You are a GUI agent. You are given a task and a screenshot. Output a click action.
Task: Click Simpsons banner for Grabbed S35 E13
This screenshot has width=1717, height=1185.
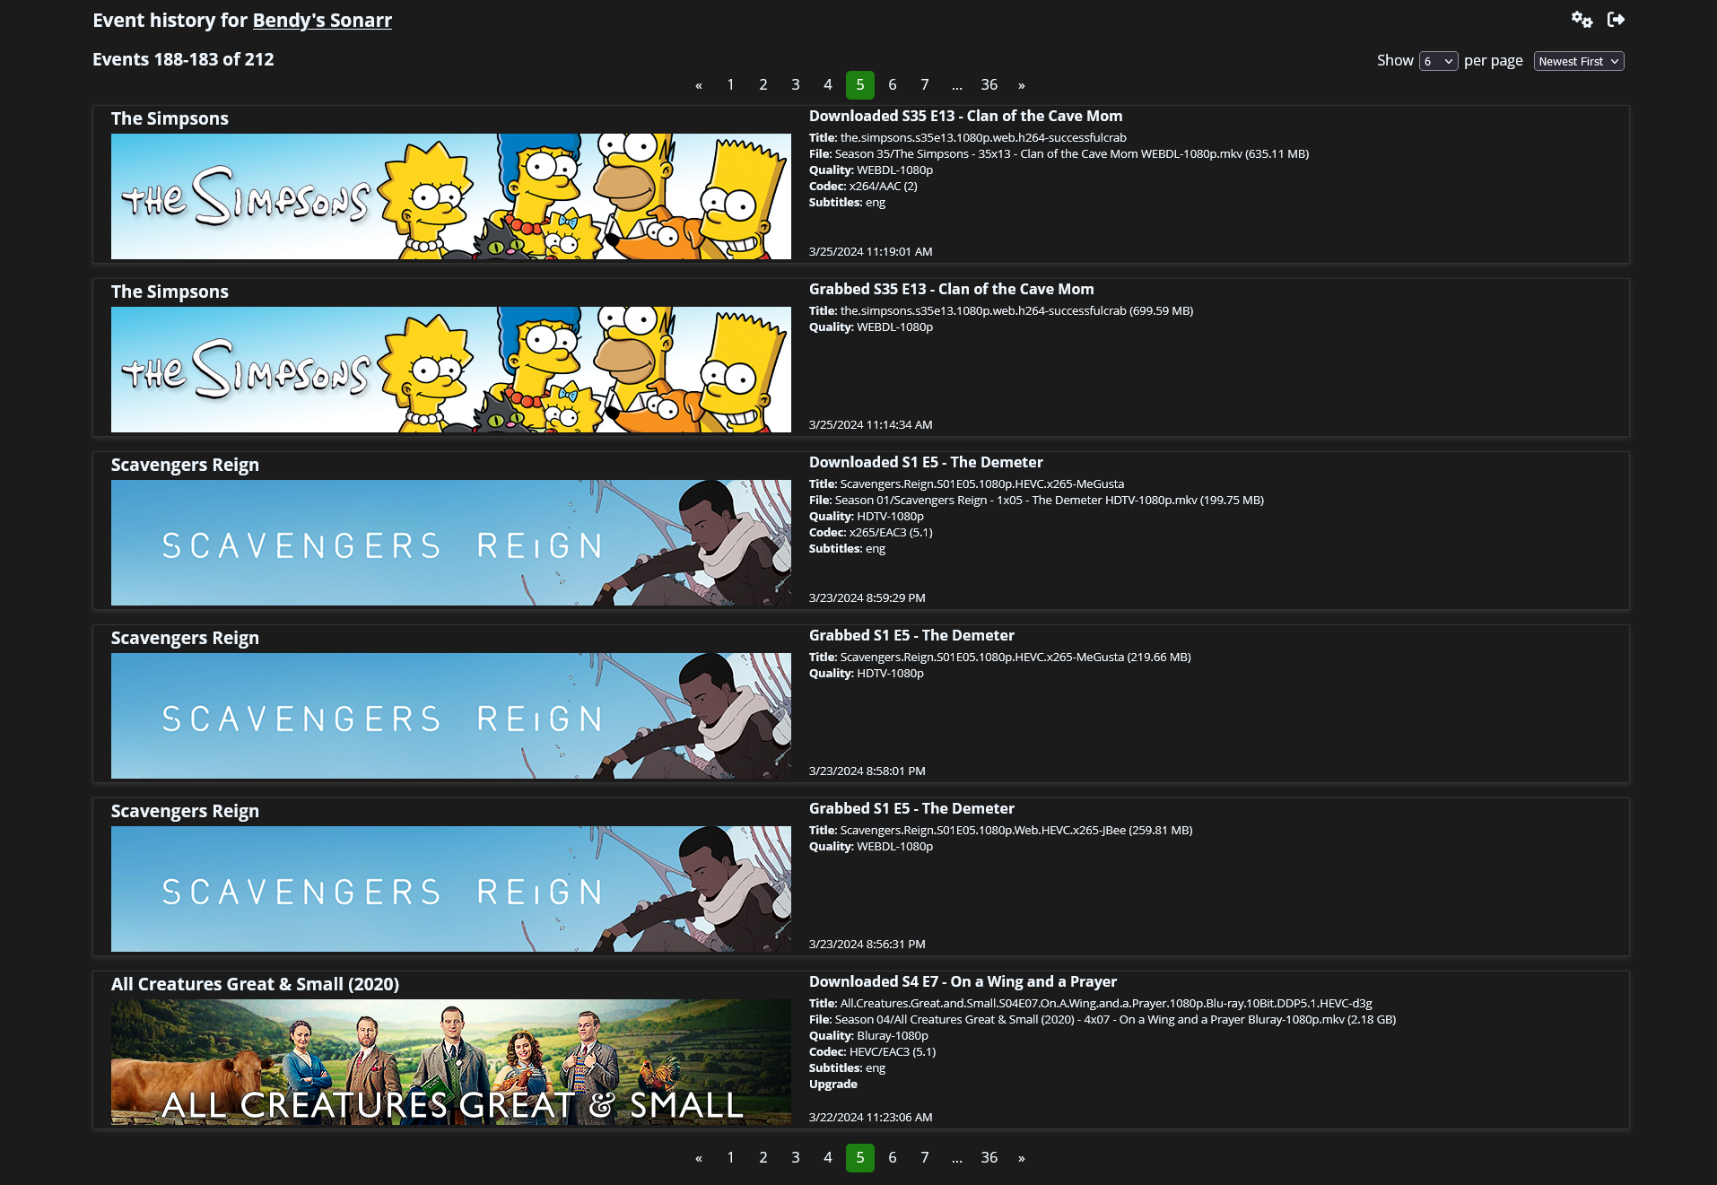pyautogui.click(x=451, y=370)
